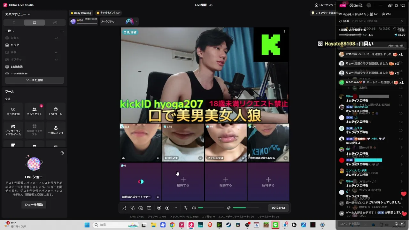
Task: Mute the guest 我が肺は2個であなる
Action: coord(286,158)
